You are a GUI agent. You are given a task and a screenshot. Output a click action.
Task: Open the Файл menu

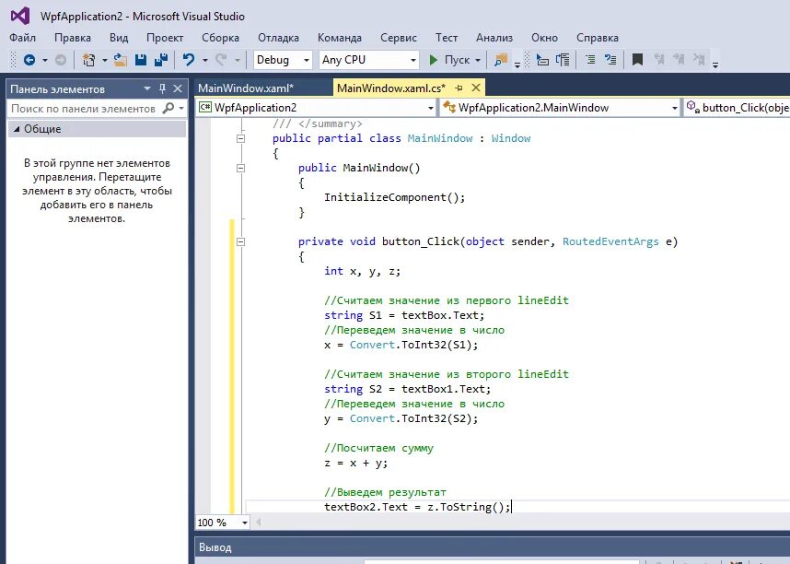pyautogui.click(x=23, y=38)
